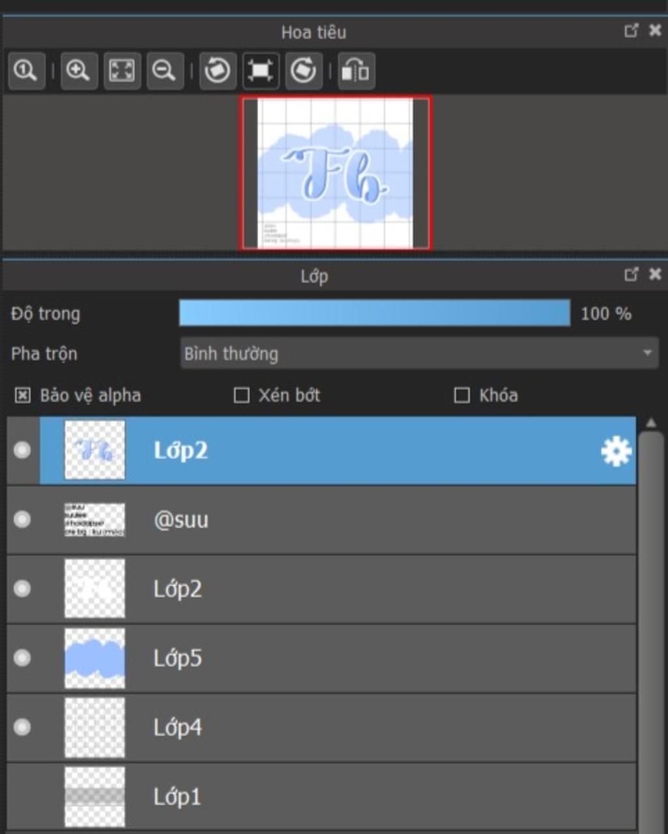Open settings gear on selected Lớp2 layer
668x834 pixels.
616,451
